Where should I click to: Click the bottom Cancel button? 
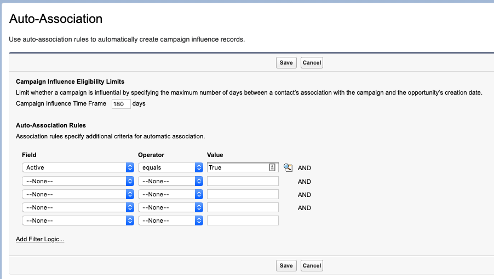tap(312, 265)
